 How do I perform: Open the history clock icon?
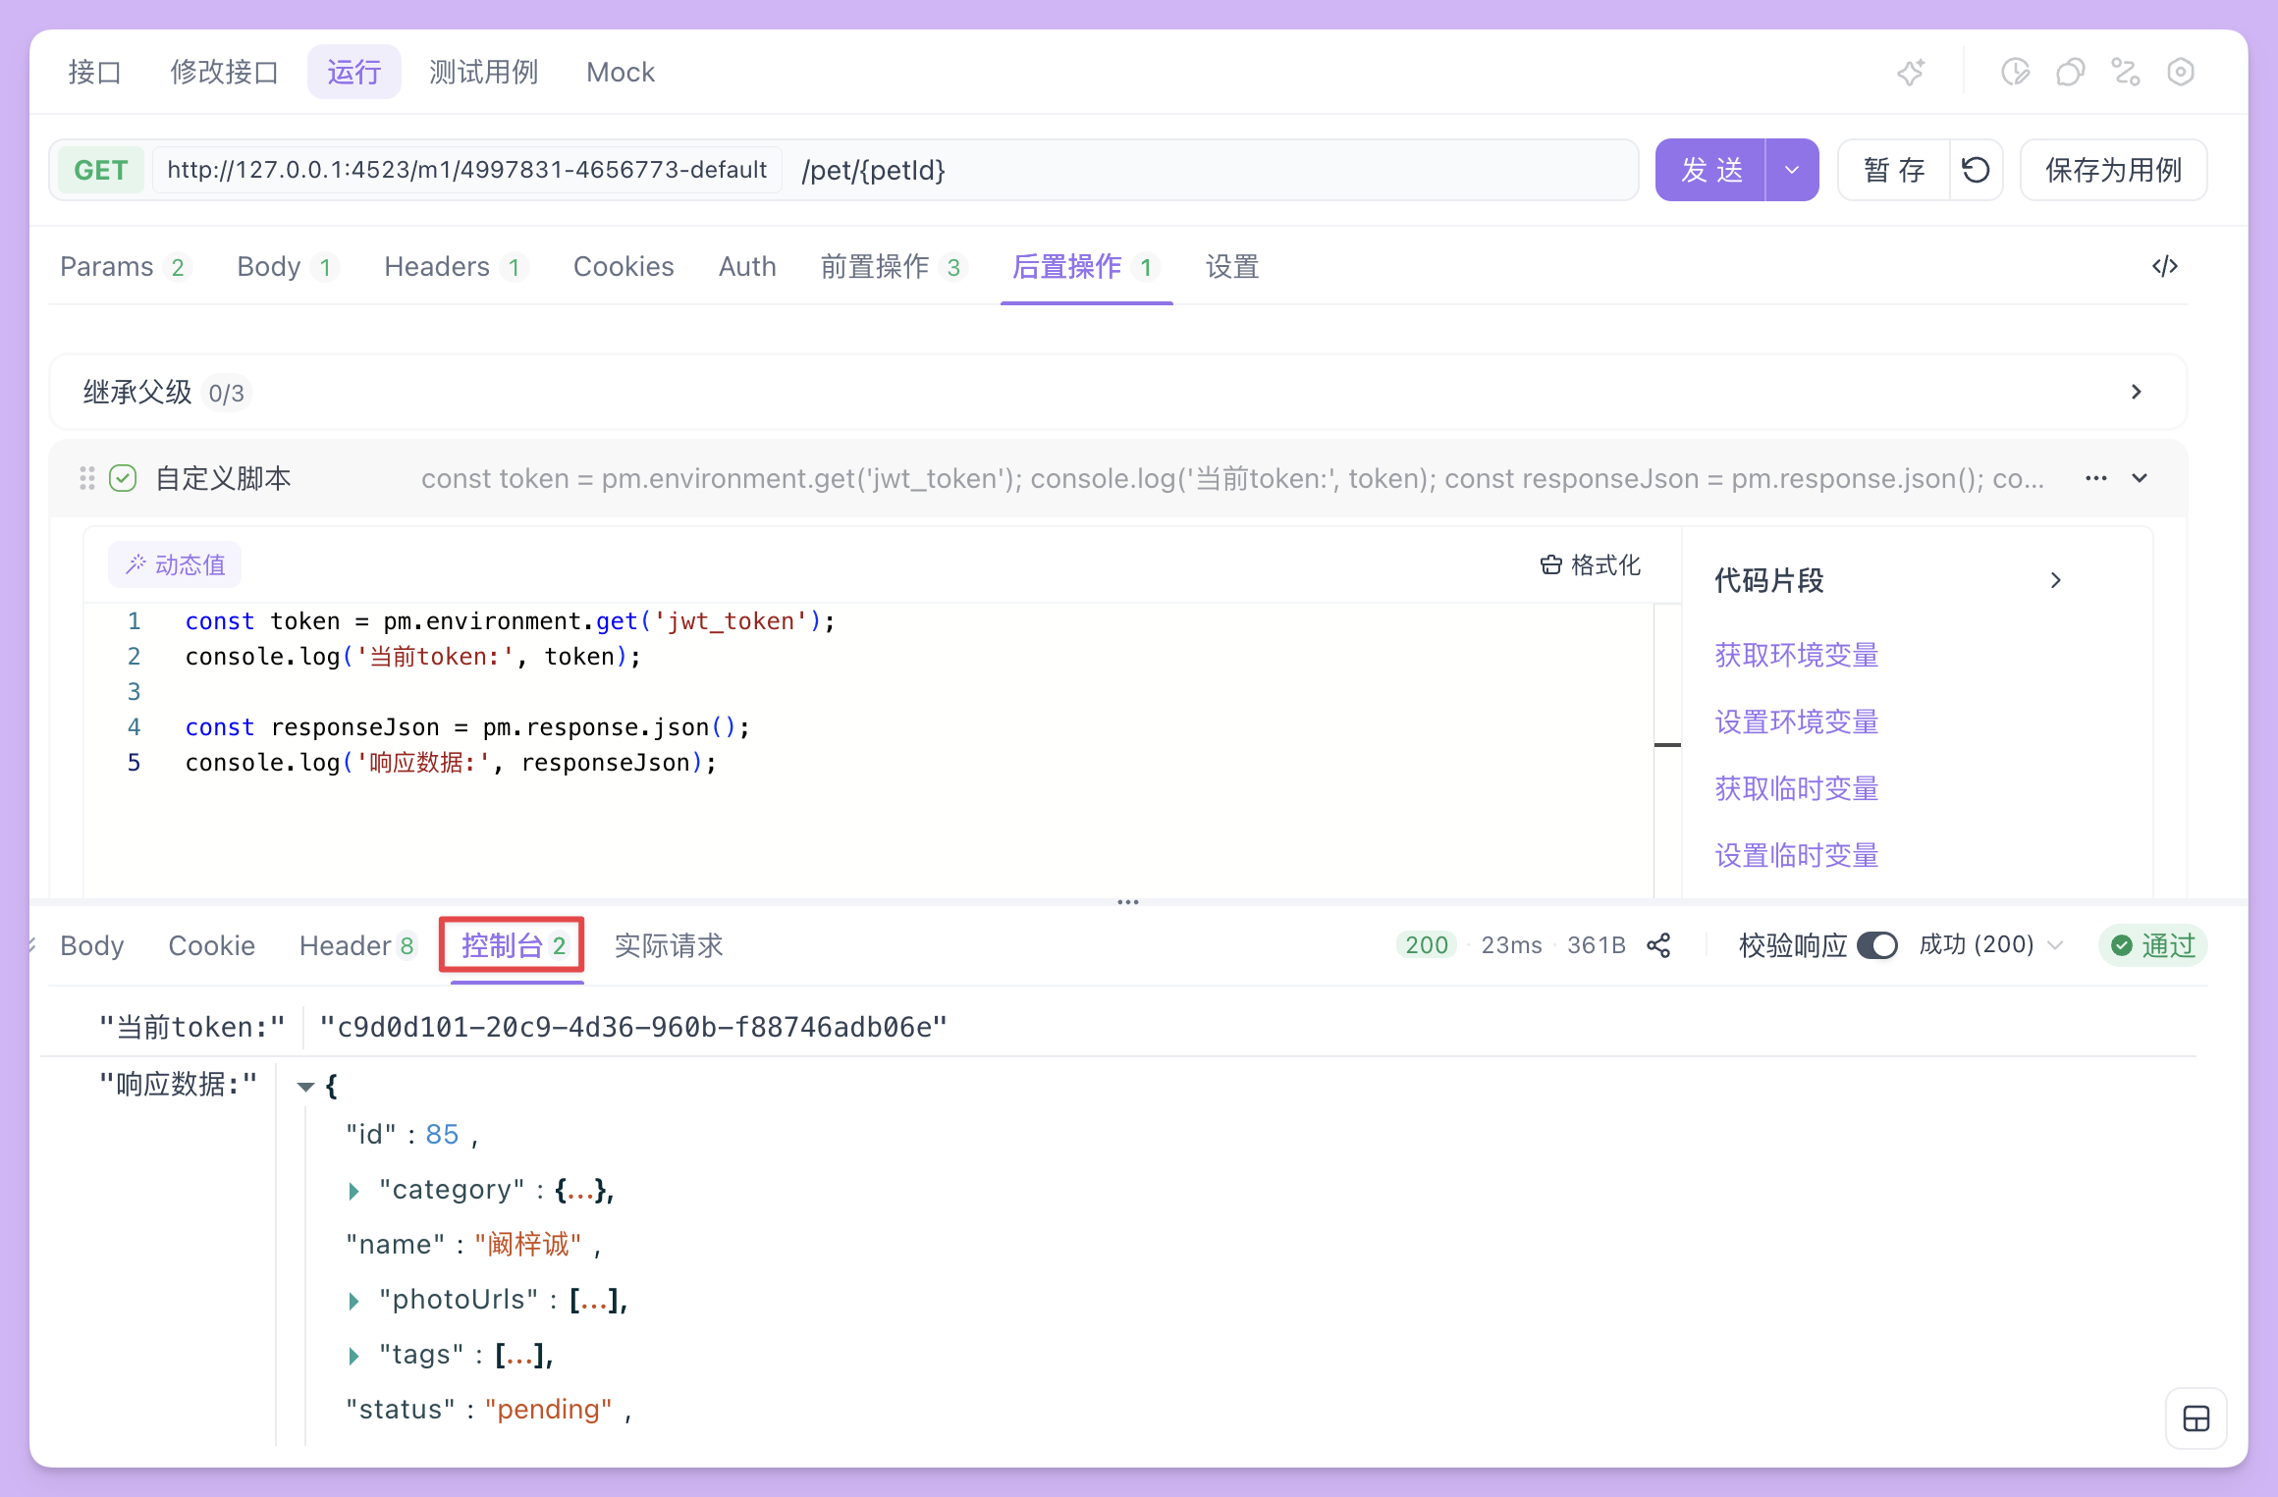tap(2015, 73)
